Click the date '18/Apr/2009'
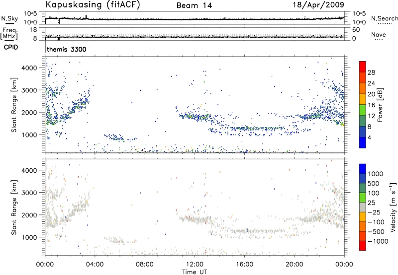398x275 pixels. (318, 4)
